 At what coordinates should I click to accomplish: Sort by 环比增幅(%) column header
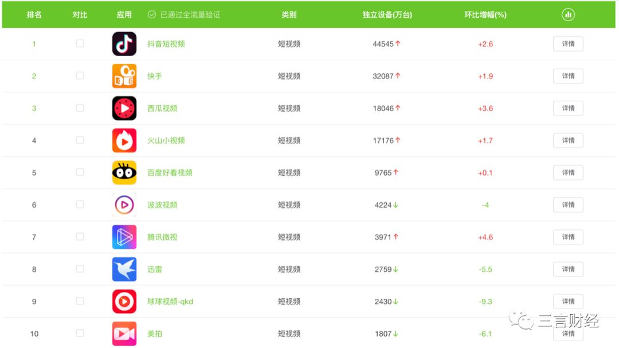(x=485, y=15)
